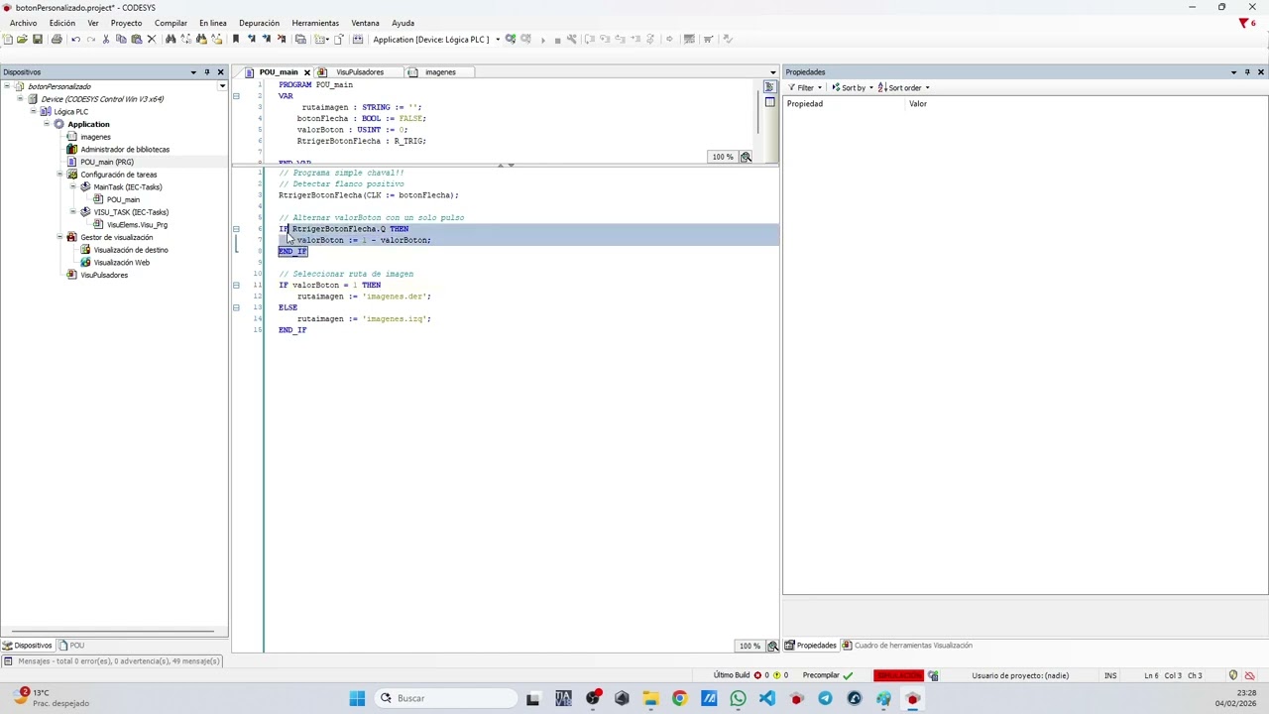1269x714 pixels.
Task: Click the Copy icon in toolbar
Action: (x=121, y=39)
